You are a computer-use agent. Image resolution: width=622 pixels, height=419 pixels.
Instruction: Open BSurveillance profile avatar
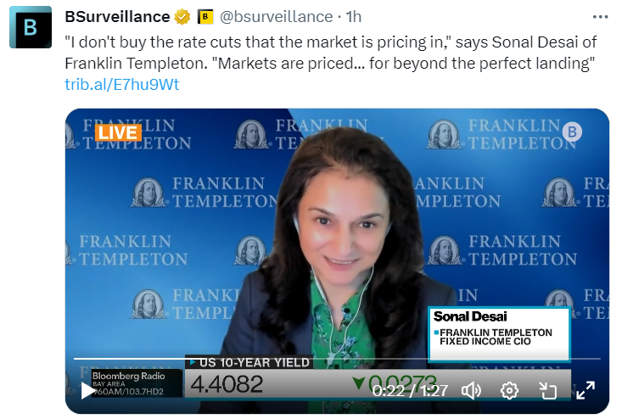[x=30, y=26]
